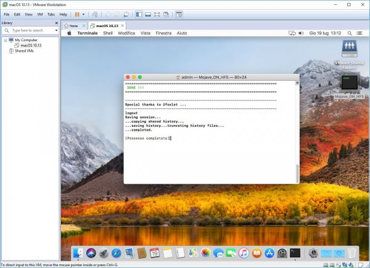This screenshot has height=268, width=370.
Task: Open Maps from the dock
Action: point(193,253)
